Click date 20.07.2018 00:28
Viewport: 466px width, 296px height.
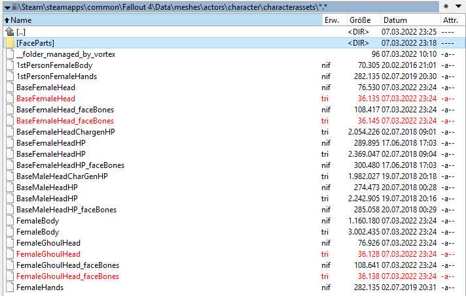(x=409, y=188)
